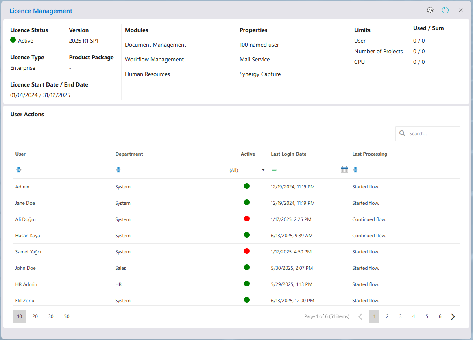
Task: Click the Department column filter icon
Action: click(118, 170)
